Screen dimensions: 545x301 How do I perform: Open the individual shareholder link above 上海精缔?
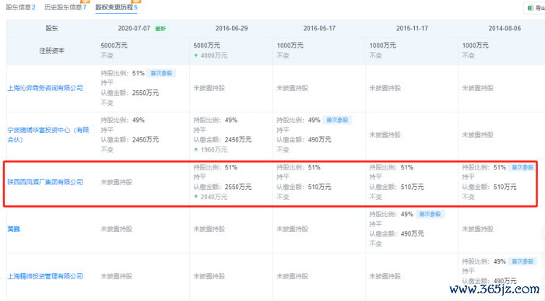click(13, 229)
